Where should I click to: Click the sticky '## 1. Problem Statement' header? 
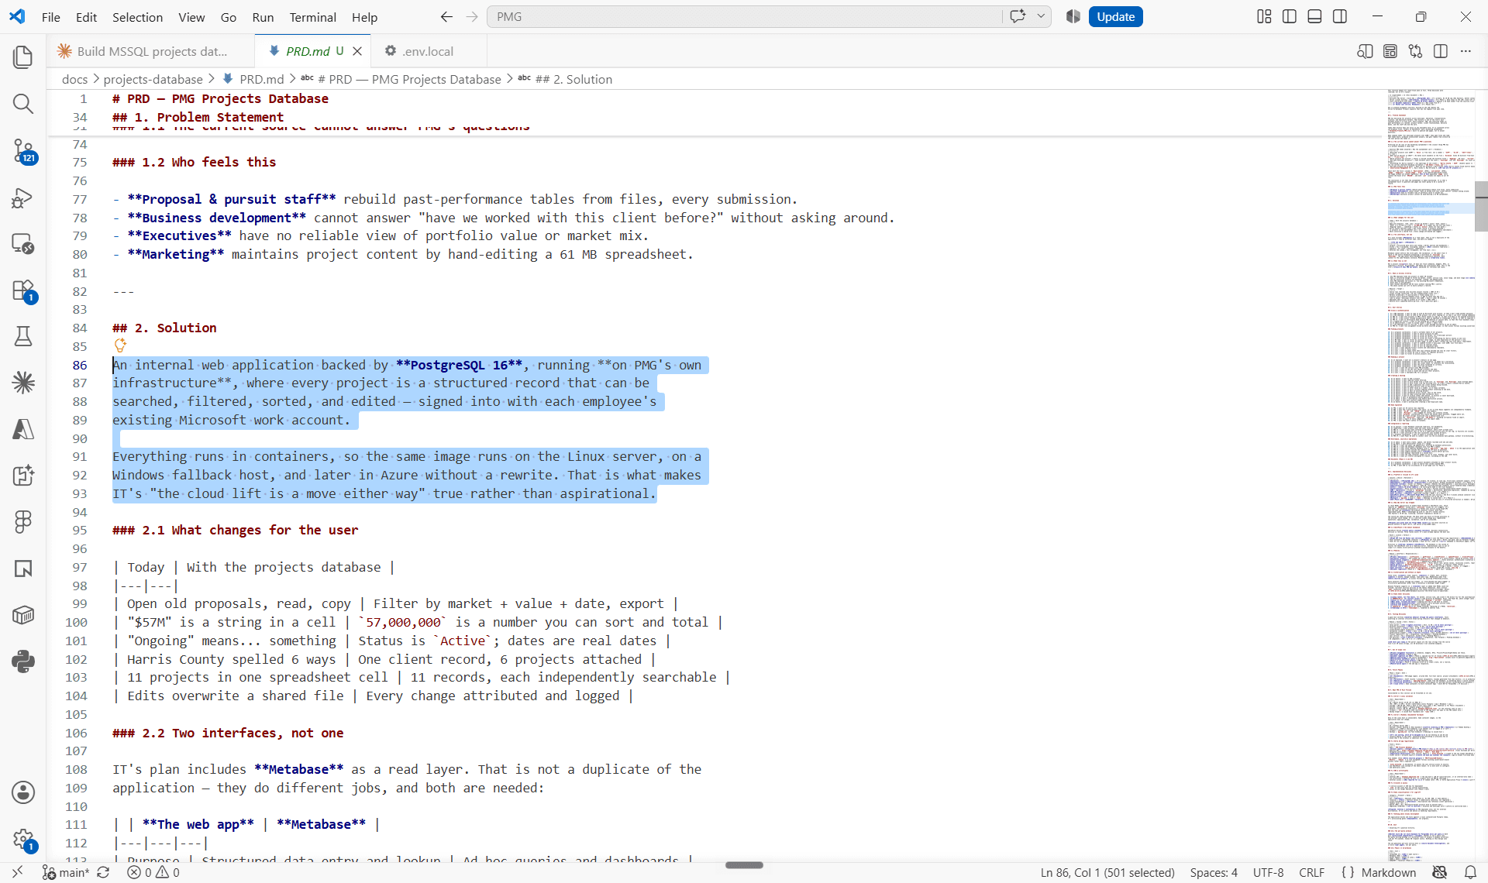pyautogui.click(x=198, y=117)
